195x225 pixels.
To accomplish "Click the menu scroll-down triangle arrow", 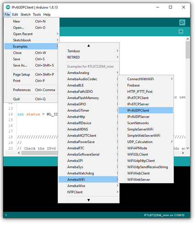I will pyautogui.click(x=88, y=200).
